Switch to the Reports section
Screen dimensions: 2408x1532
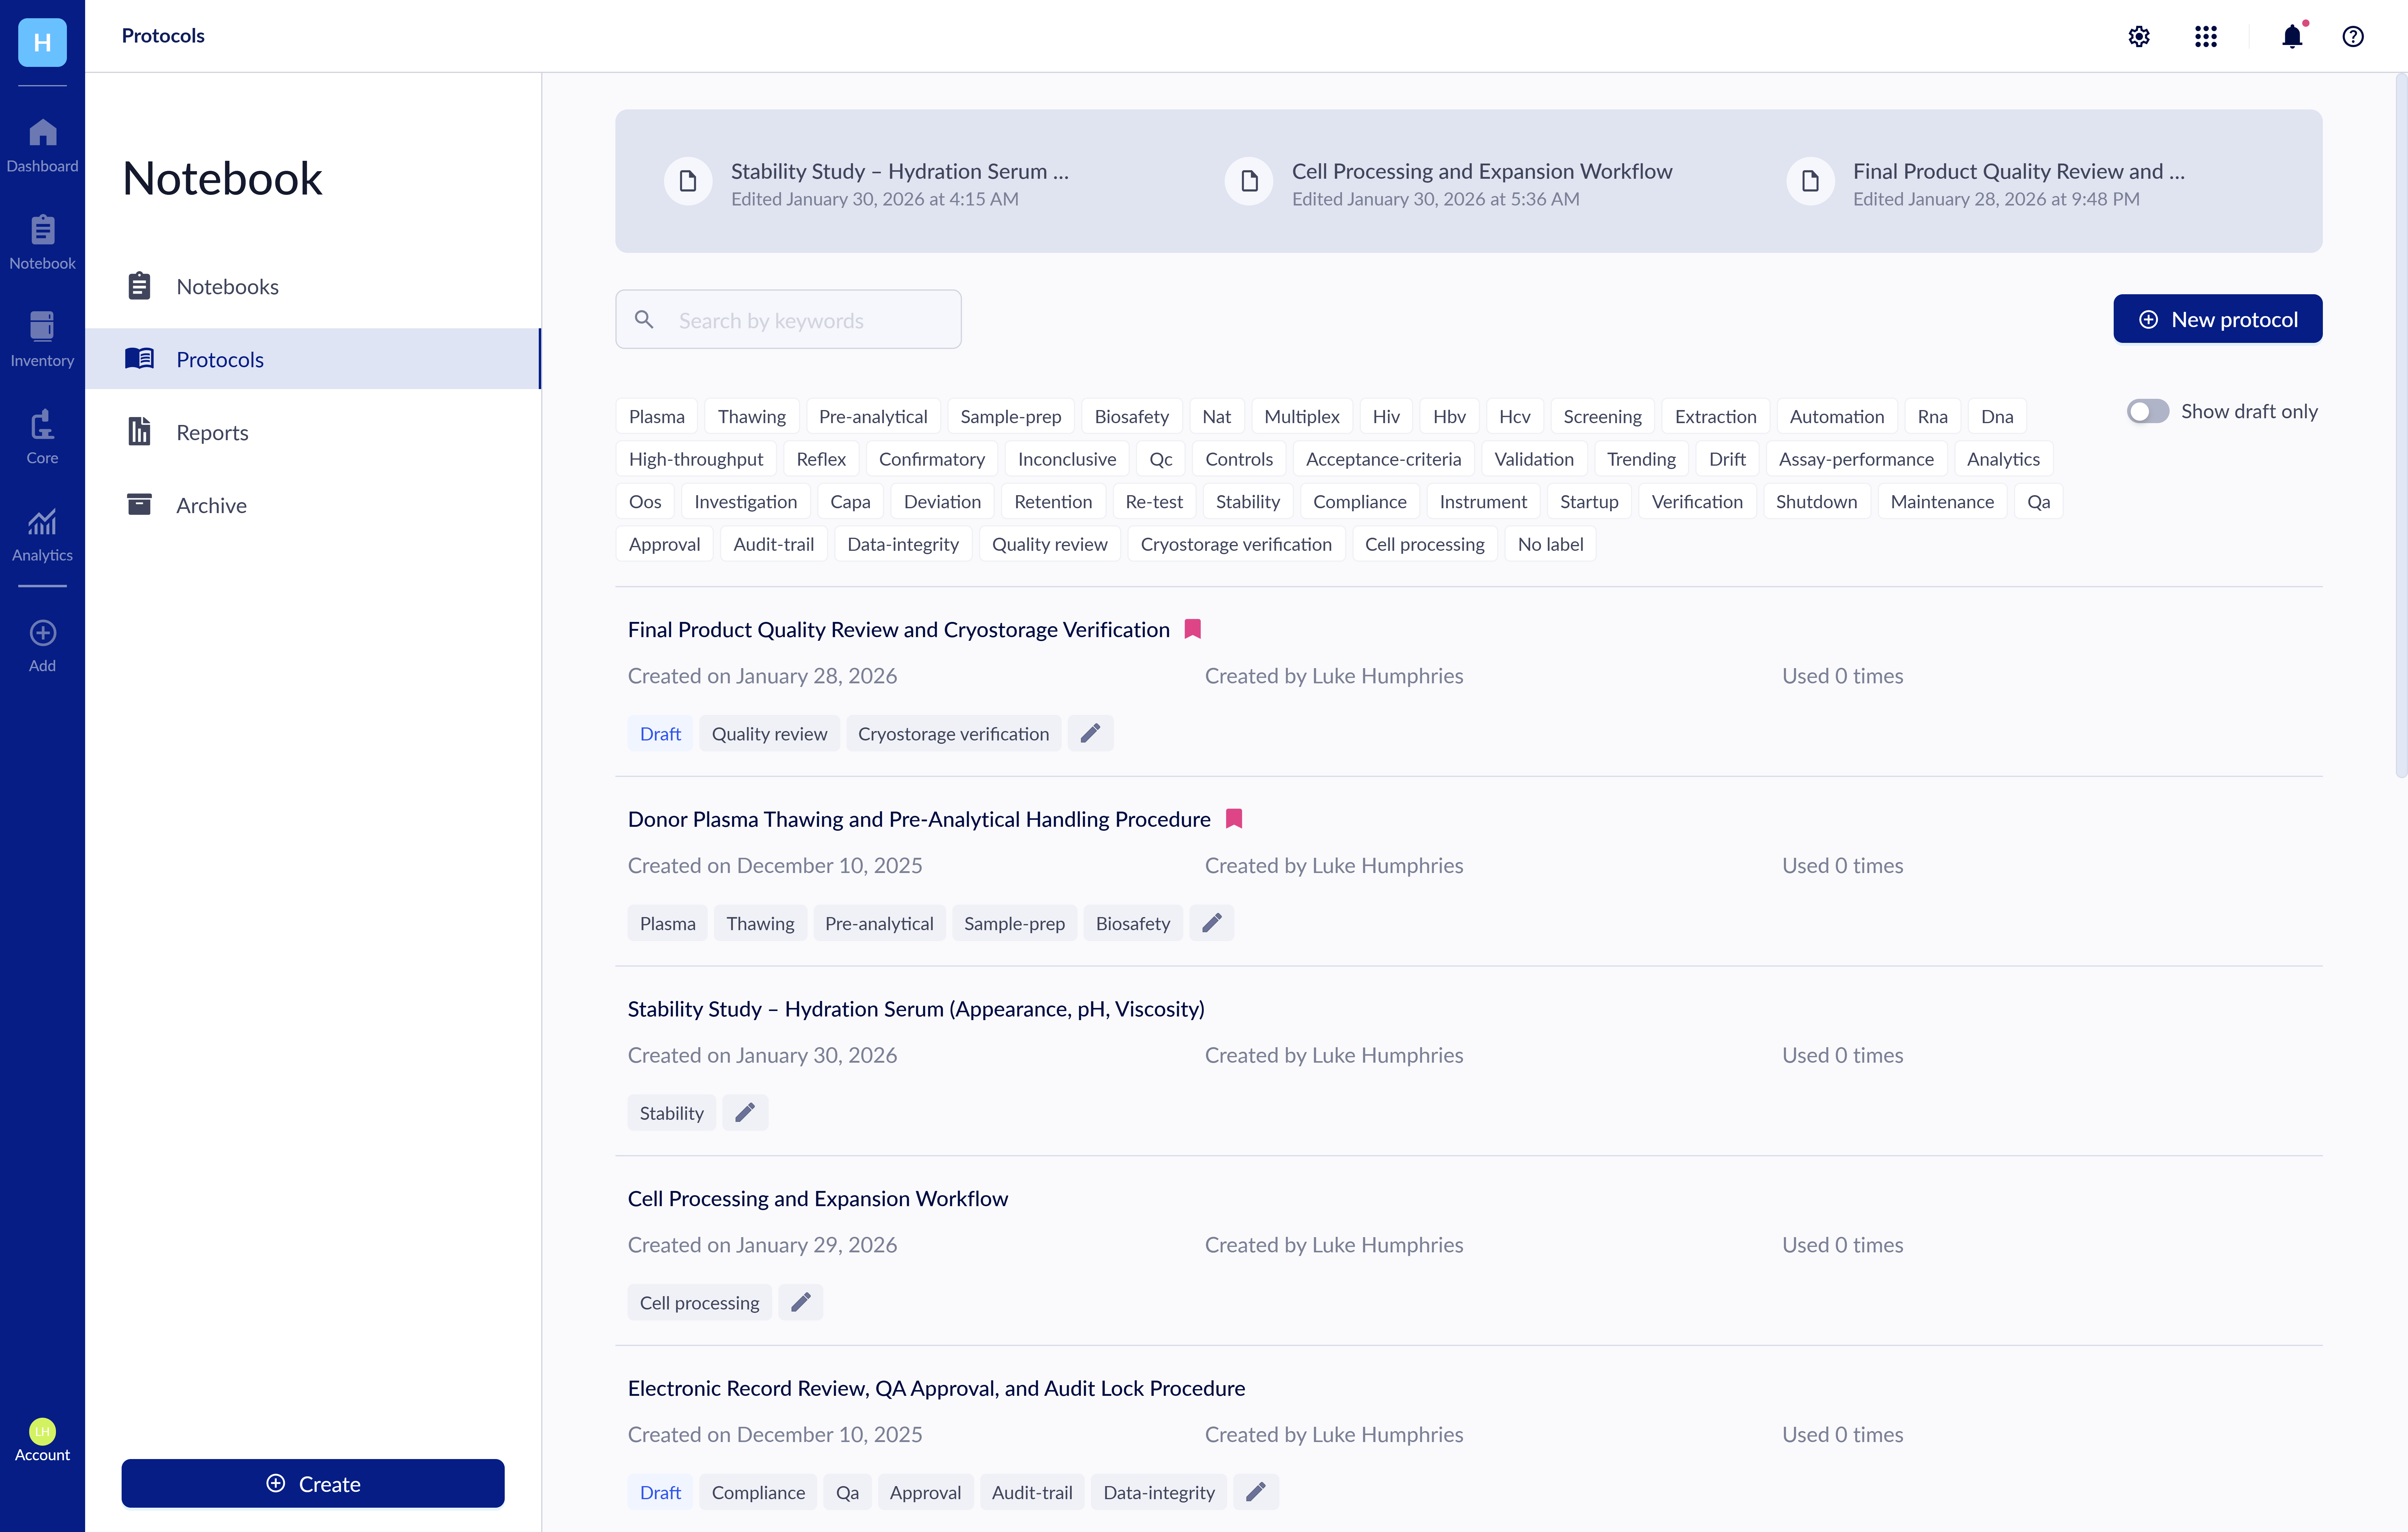(212, 432)
